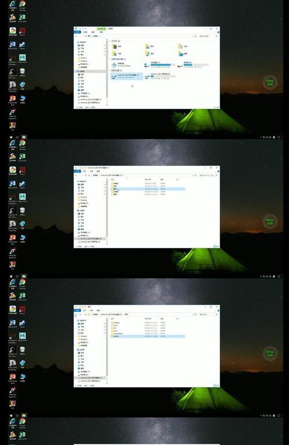Open the Baidu network disk icon in This PC window

click(x=119, y=65)
